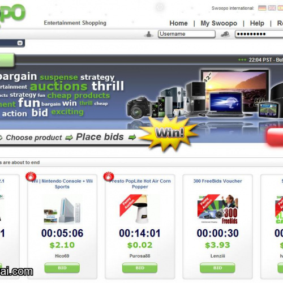
Task: Click the German flag icon
Action: 262,8
